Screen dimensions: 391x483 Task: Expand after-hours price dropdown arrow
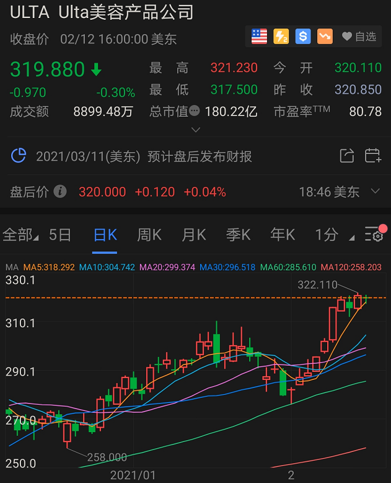(x=375, y=191)
